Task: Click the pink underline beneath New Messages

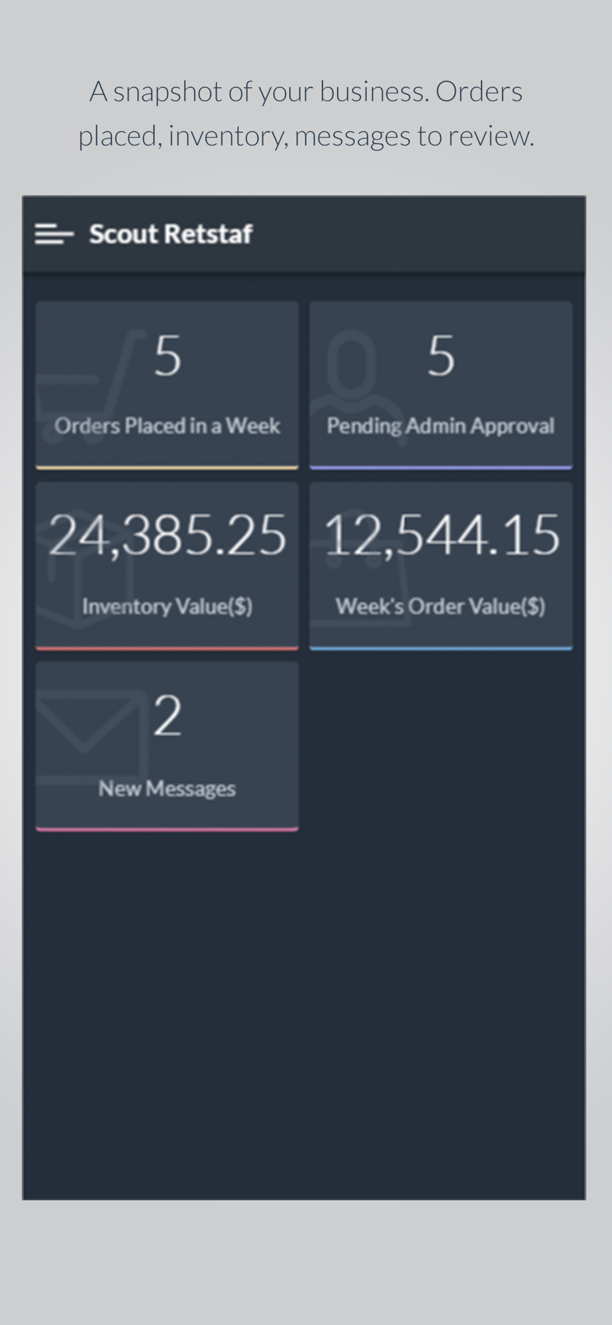Action: pyautogui.click(x=167, y=829)
